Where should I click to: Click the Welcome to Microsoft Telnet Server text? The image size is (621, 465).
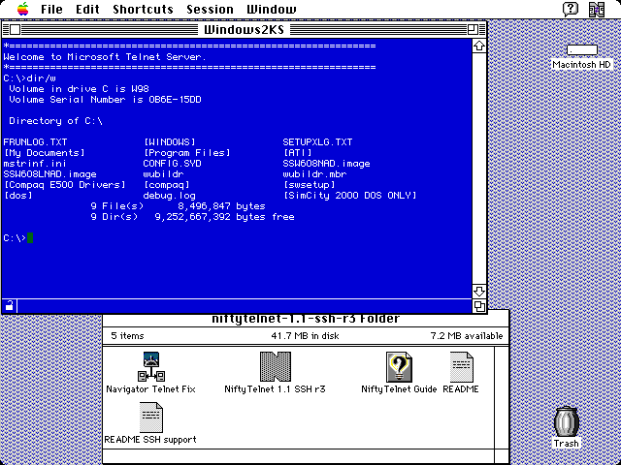tap(105, 56)
